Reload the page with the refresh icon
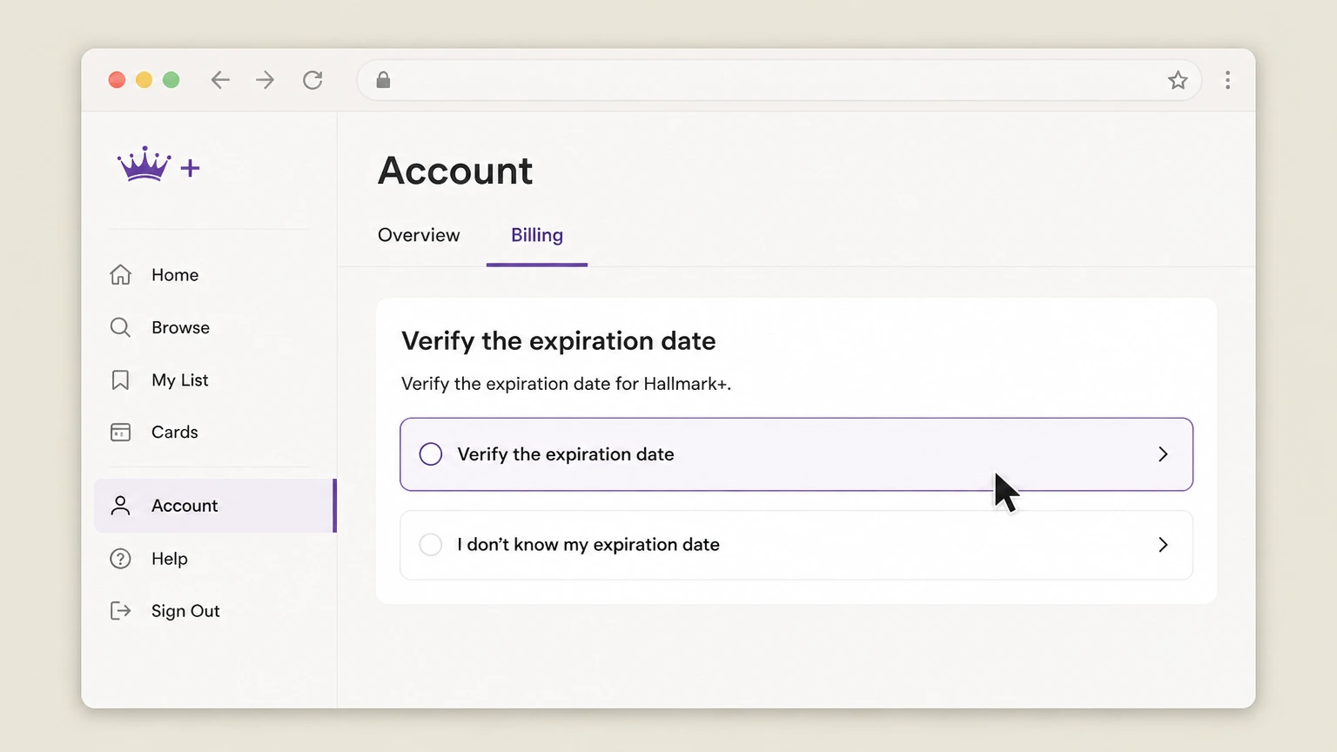1337x752 pixels. pyautogui.click(x=312, y=80)
